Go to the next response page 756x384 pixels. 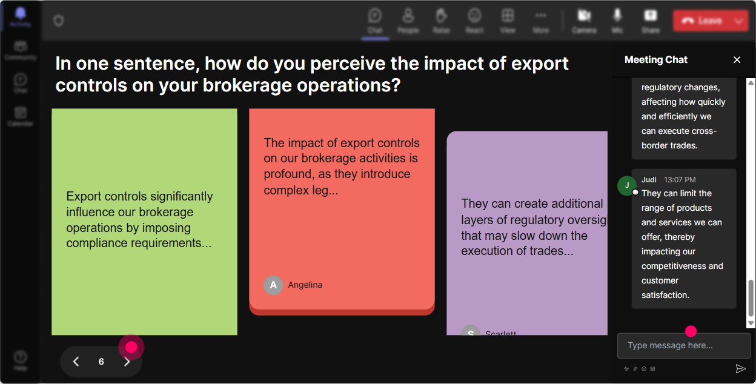coord(127,362)
